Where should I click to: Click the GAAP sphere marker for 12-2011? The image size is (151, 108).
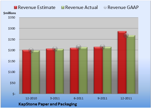pos(126,35)
